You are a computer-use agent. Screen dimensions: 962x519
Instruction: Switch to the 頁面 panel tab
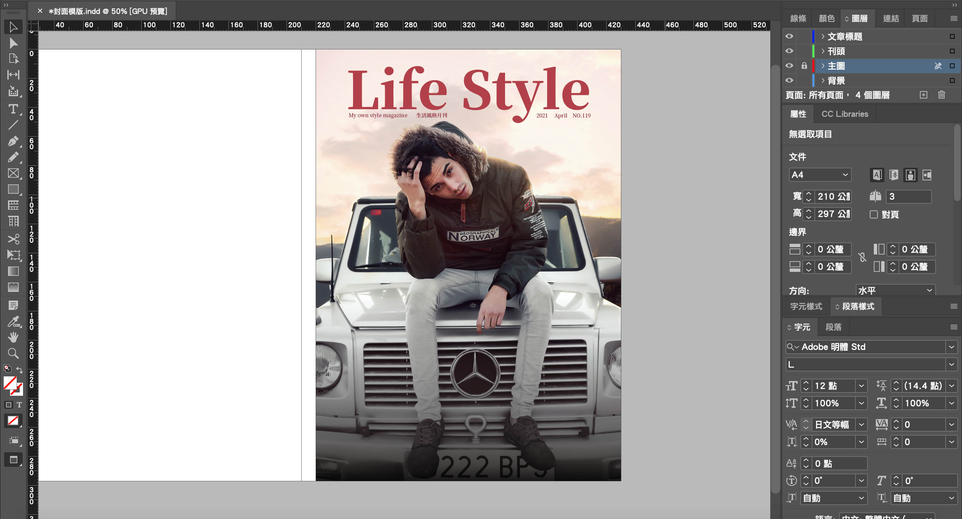(920, 18)
